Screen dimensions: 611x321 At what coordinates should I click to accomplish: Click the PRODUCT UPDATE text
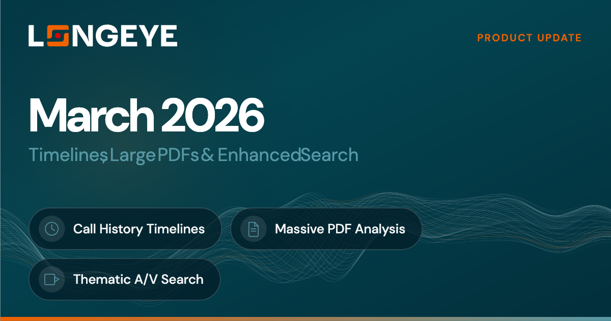coord(529,38)
